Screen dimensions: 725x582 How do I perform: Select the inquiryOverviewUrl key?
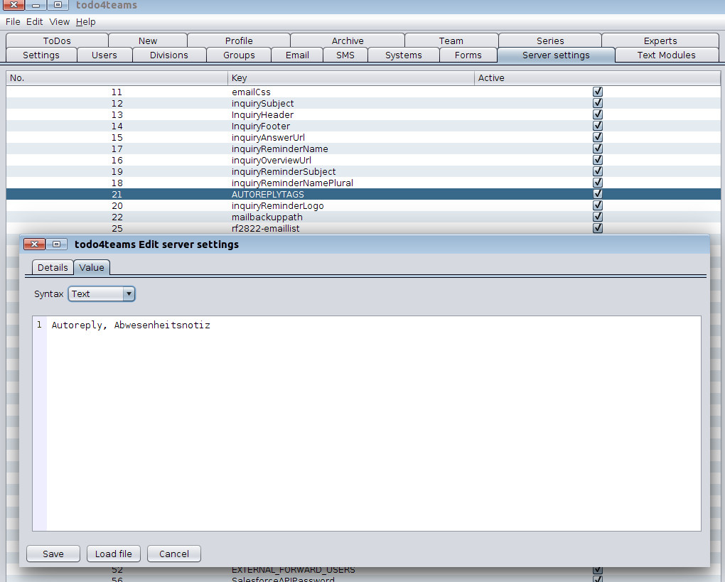click(x=272, y=161)
